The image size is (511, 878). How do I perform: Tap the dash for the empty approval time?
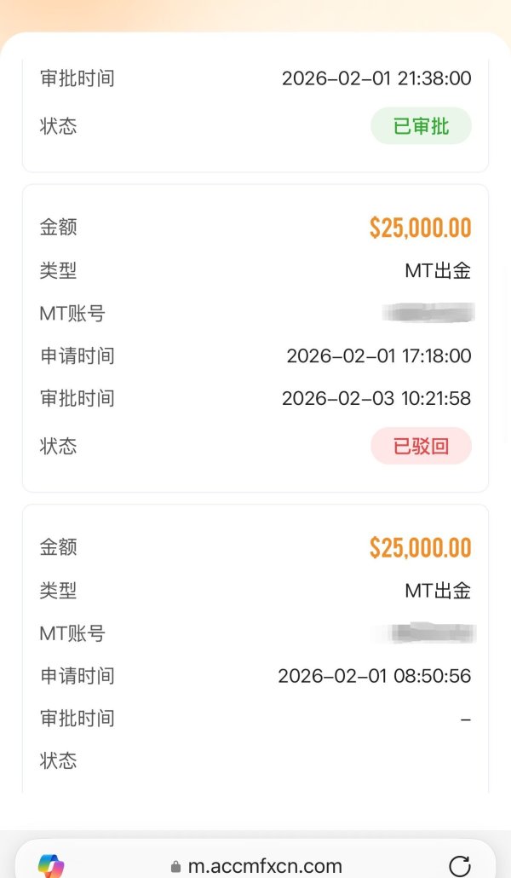(x=465, y=719)
